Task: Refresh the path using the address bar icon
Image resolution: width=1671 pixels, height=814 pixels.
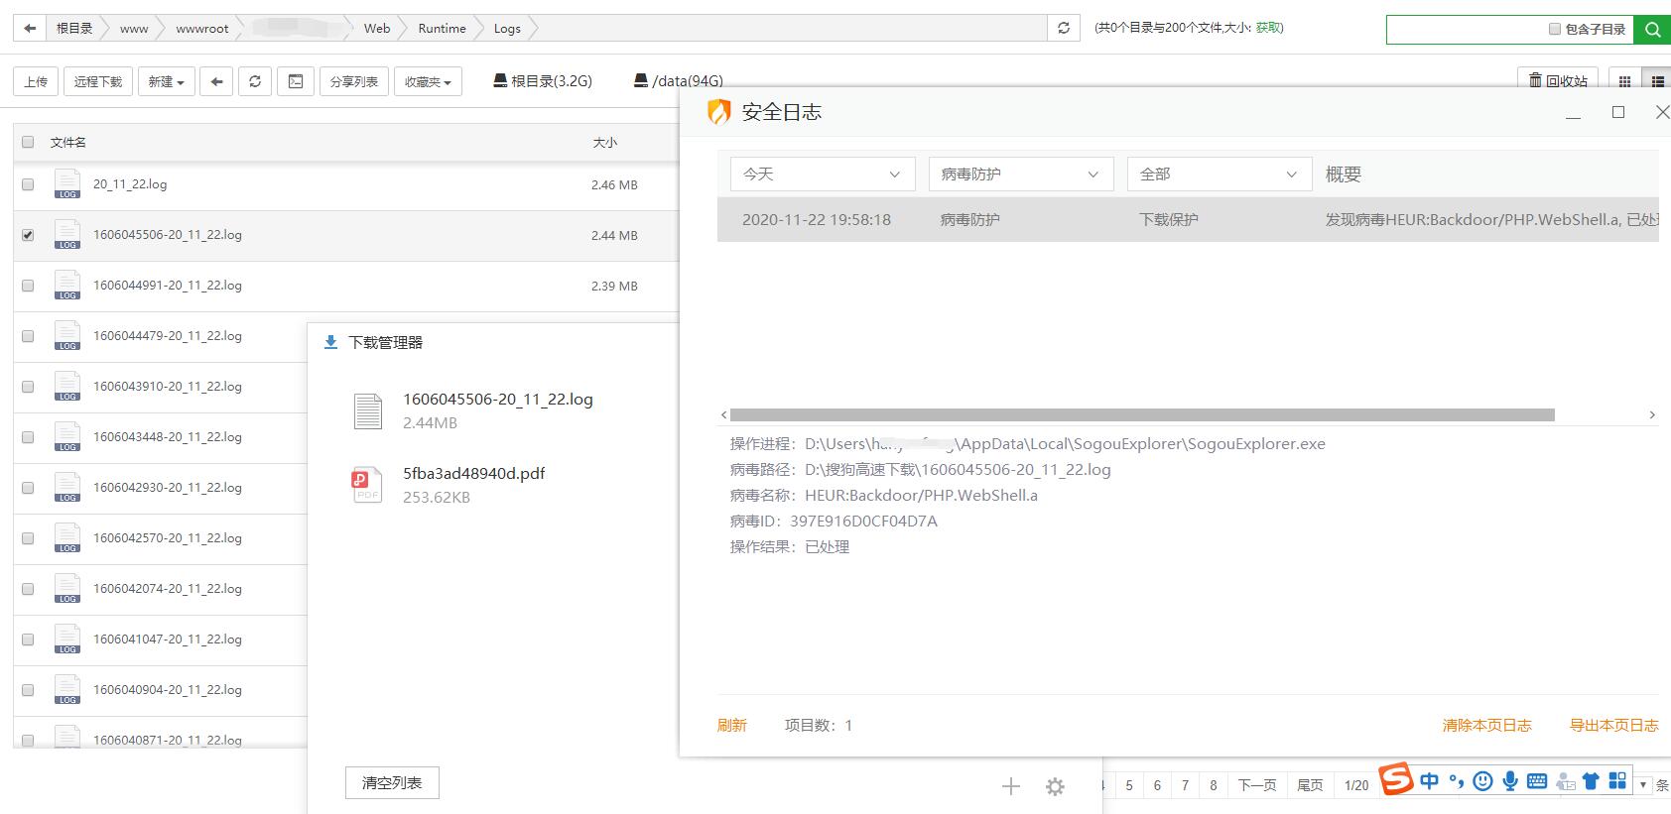Action: (1064, 29)
